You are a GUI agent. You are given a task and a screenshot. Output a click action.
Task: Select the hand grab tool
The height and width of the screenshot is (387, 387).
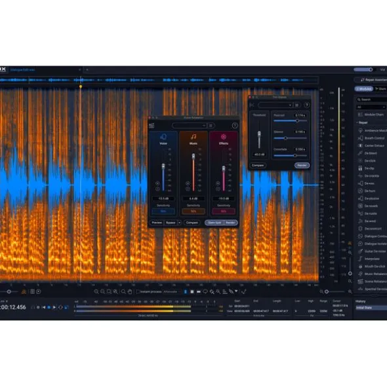click(130, 292)
